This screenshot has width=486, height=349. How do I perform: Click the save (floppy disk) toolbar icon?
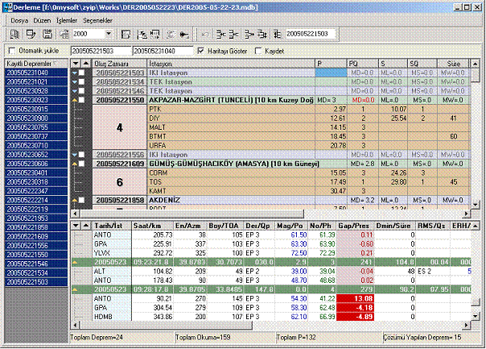coord(48,35)
